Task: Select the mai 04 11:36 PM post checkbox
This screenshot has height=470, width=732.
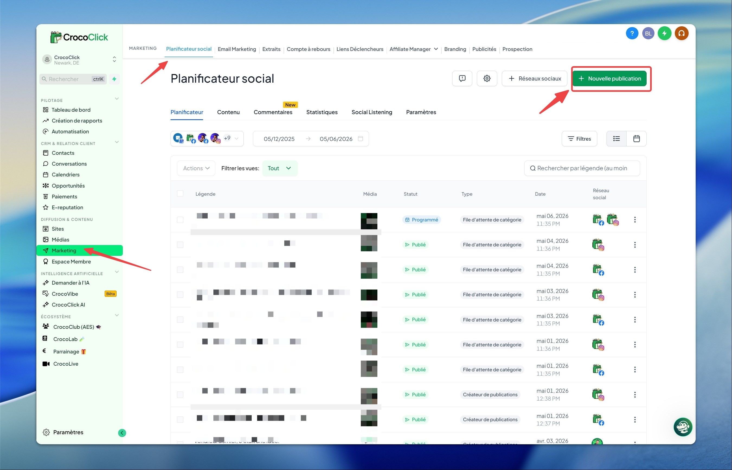Action: click(180, 245)
